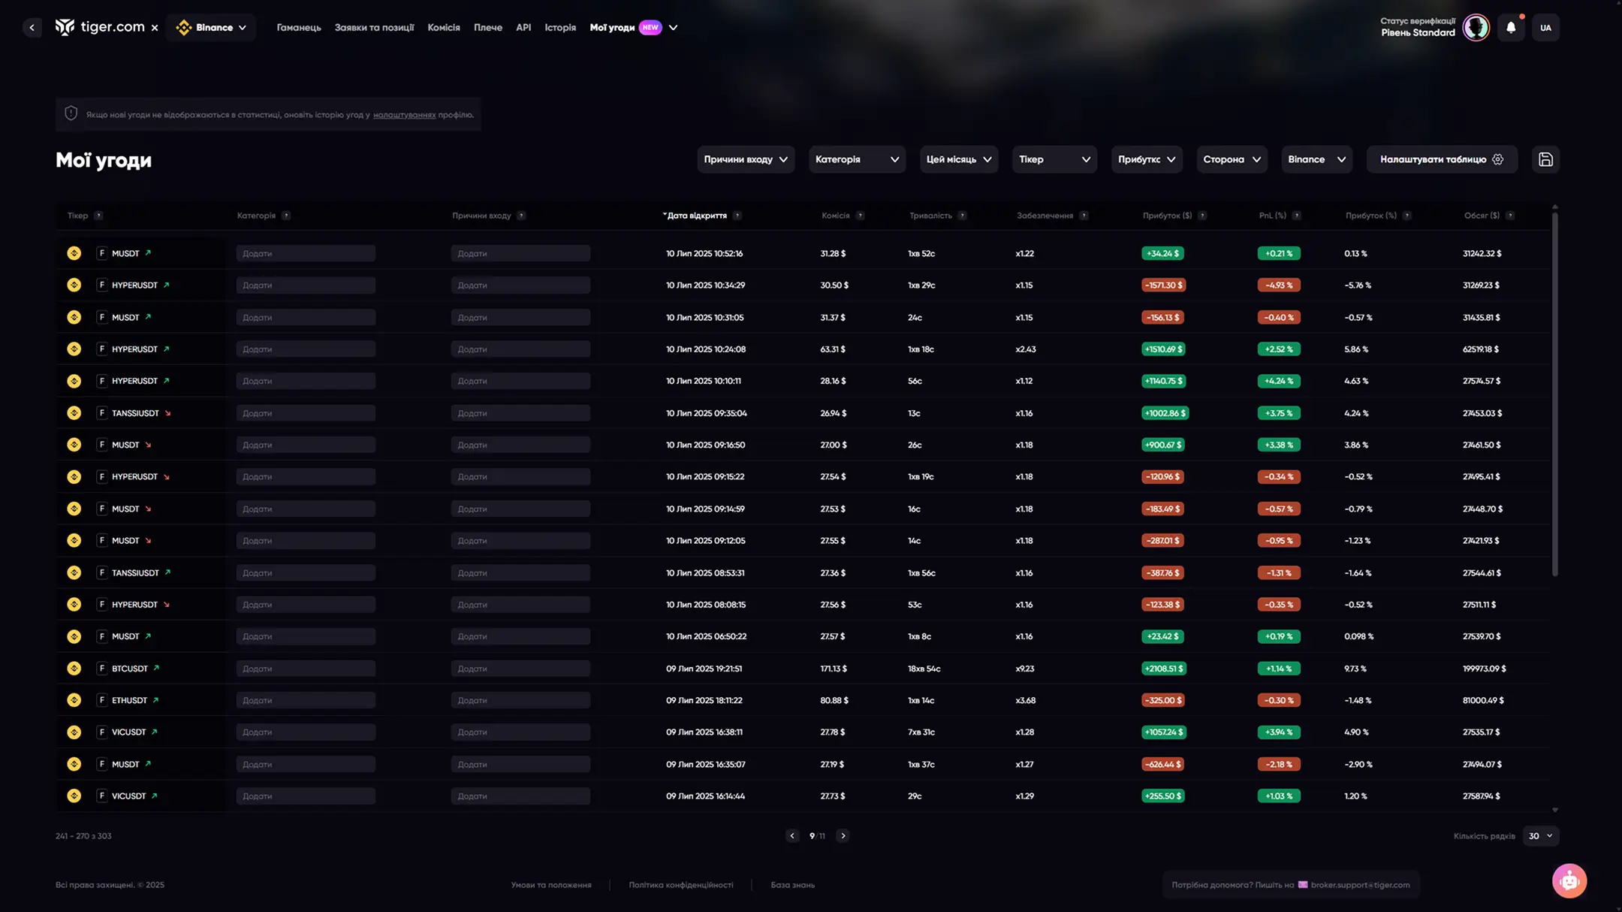This screenshot has width=1622, height=912.
Task: Open rows-per-page dropdown showing 30
Action: coord(1540,835)
